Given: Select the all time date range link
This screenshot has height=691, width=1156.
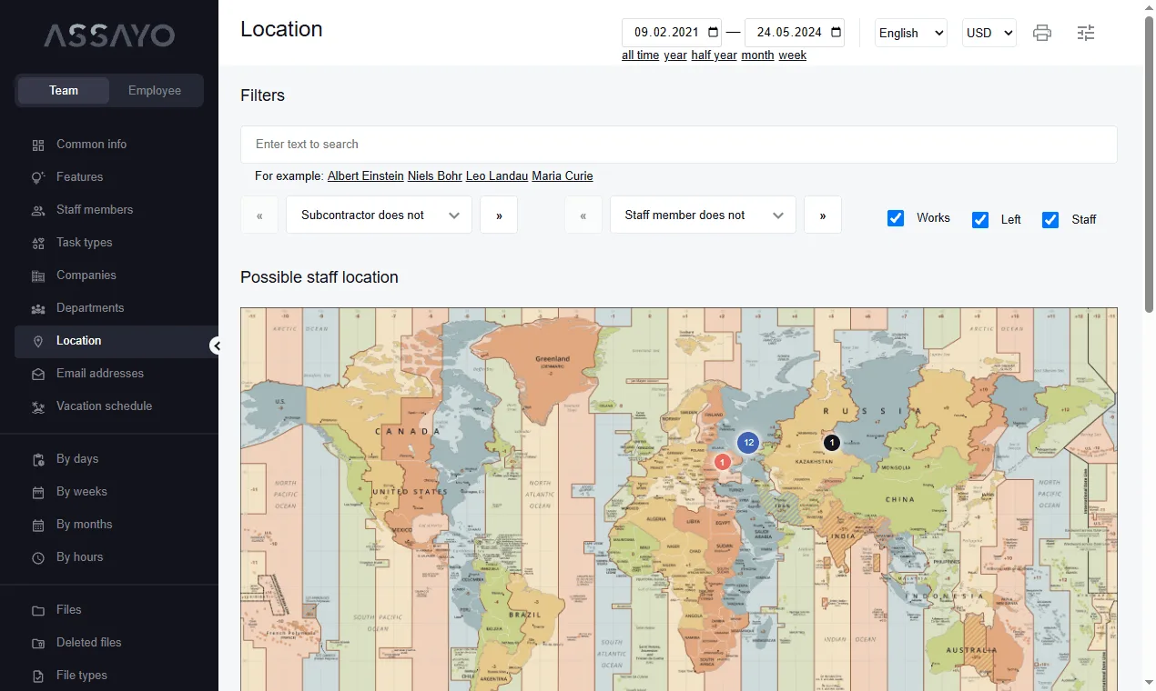Looking at the screenshot, I should (641, 55).
